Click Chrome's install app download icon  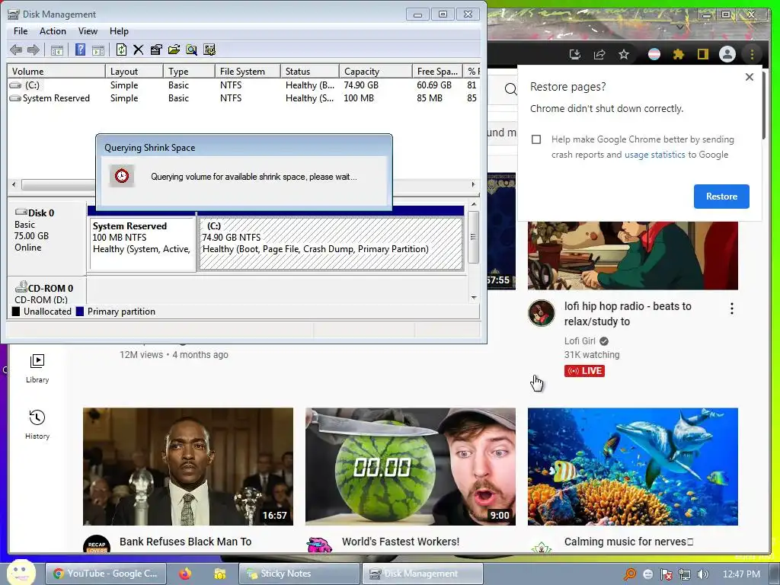(x=575, y=54)
